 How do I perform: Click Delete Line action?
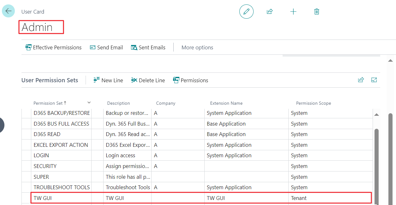(x=148, y=80)
